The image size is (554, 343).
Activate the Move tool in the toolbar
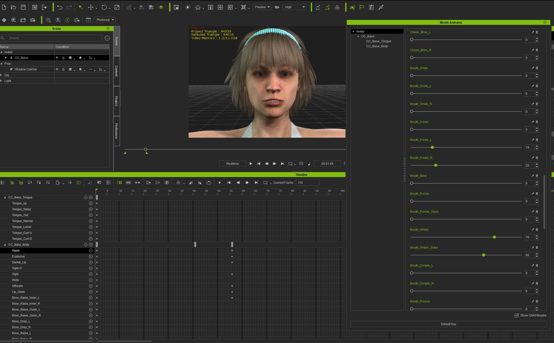click(91, 7)
